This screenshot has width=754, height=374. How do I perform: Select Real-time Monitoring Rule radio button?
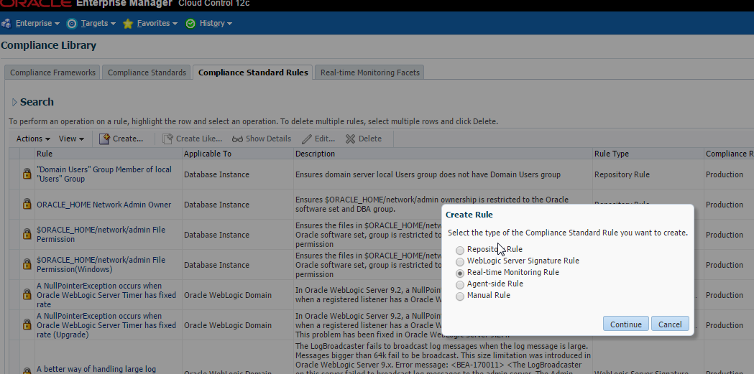pyautogui.click(x=460, y=274)
